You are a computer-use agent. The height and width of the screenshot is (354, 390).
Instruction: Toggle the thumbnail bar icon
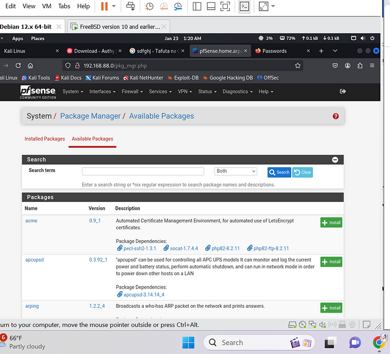click(211, 6)
